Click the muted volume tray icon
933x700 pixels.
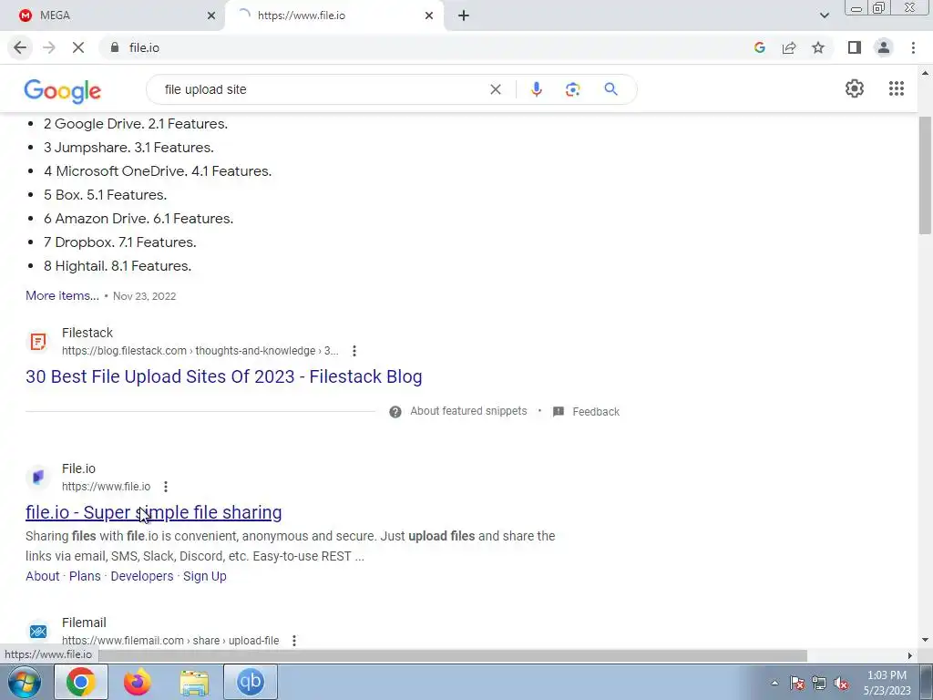pos(841,684)
